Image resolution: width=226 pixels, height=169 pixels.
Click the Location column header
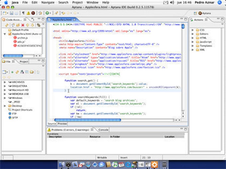pyautogui.click(x=169, y=137)
